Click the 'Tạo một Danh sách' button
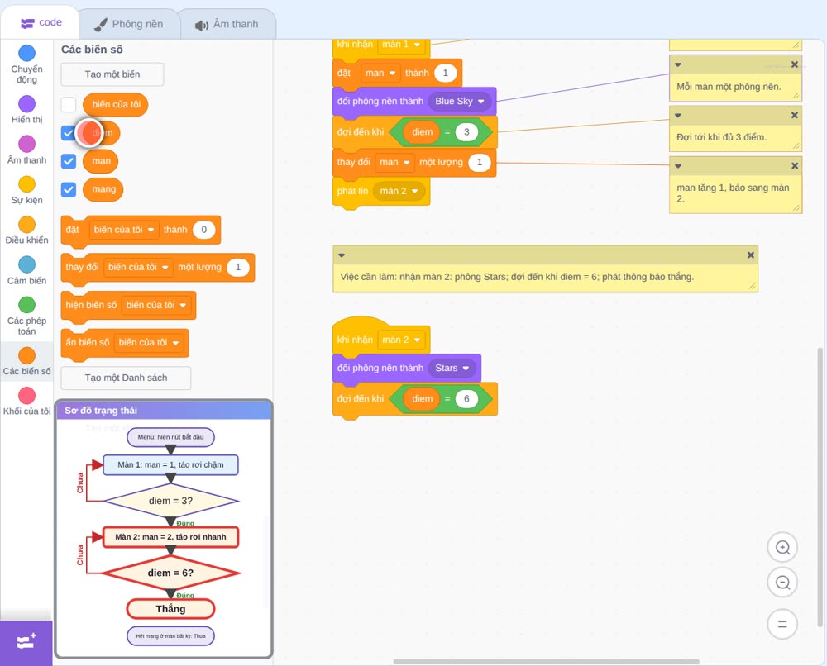This screenshot has height=666, width=827. pos(126,378)
